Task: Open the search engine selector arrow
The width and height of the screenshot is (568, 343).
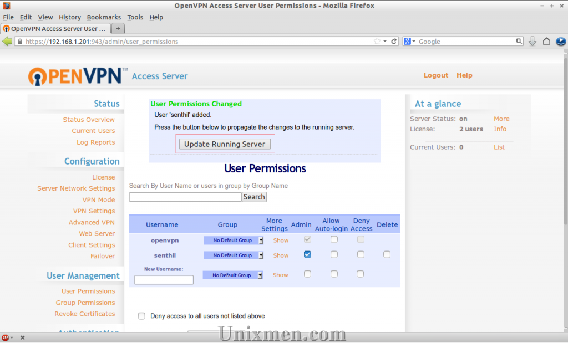Action: 414,41
